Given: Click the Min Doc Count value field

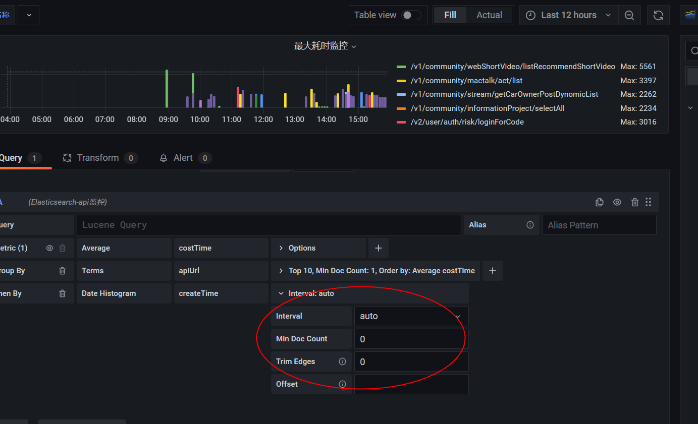Looking at the screenshot, I should pos(411,339).
